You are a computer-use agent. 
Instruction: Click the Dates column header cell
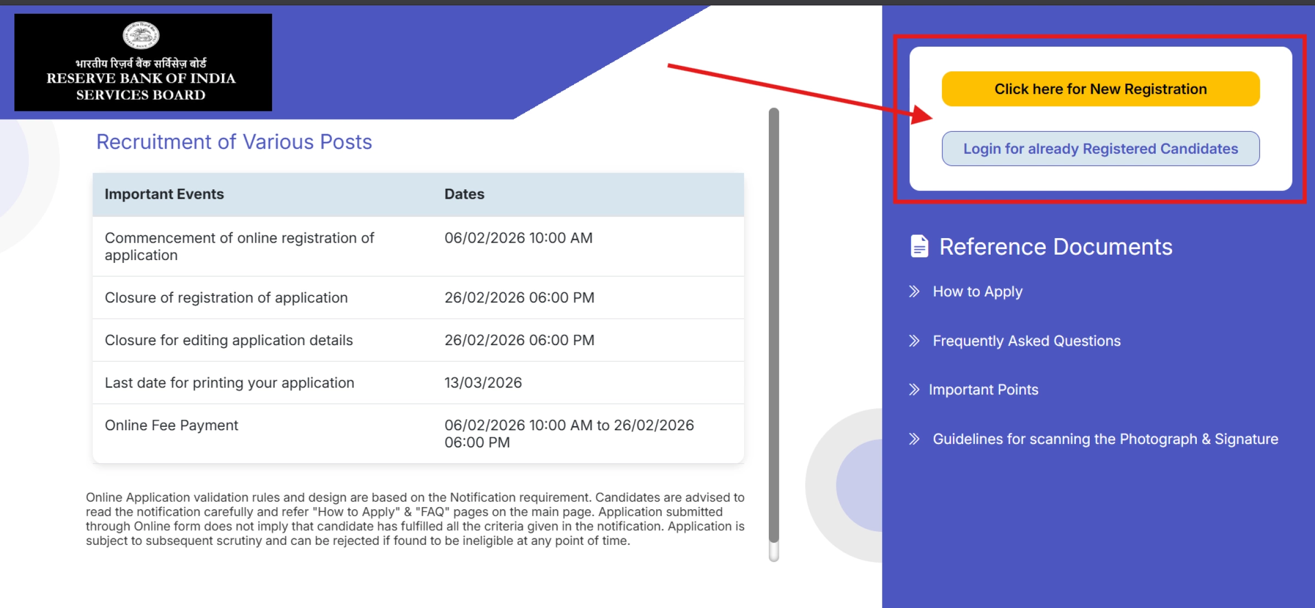click(463, 194)
